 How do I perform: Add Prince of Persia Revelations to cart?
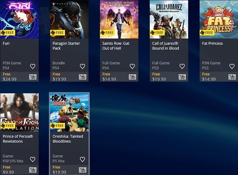[x=33, y=170]
